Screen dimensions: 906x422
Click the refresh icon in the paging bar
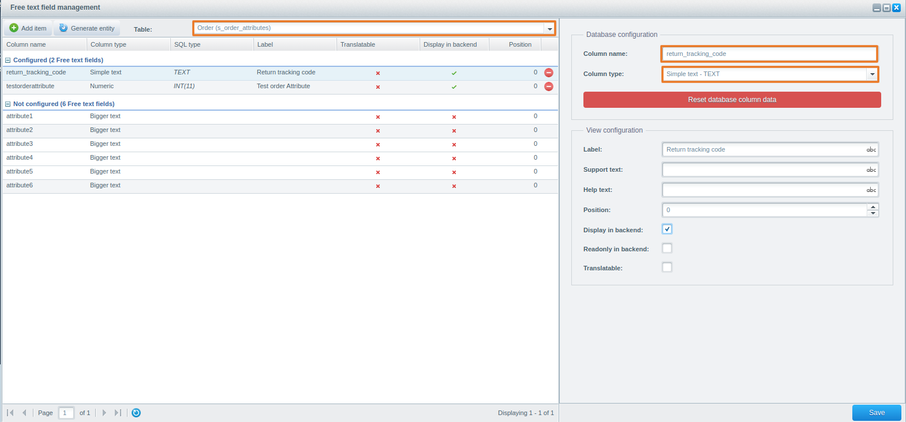click(x=136, y=413)
